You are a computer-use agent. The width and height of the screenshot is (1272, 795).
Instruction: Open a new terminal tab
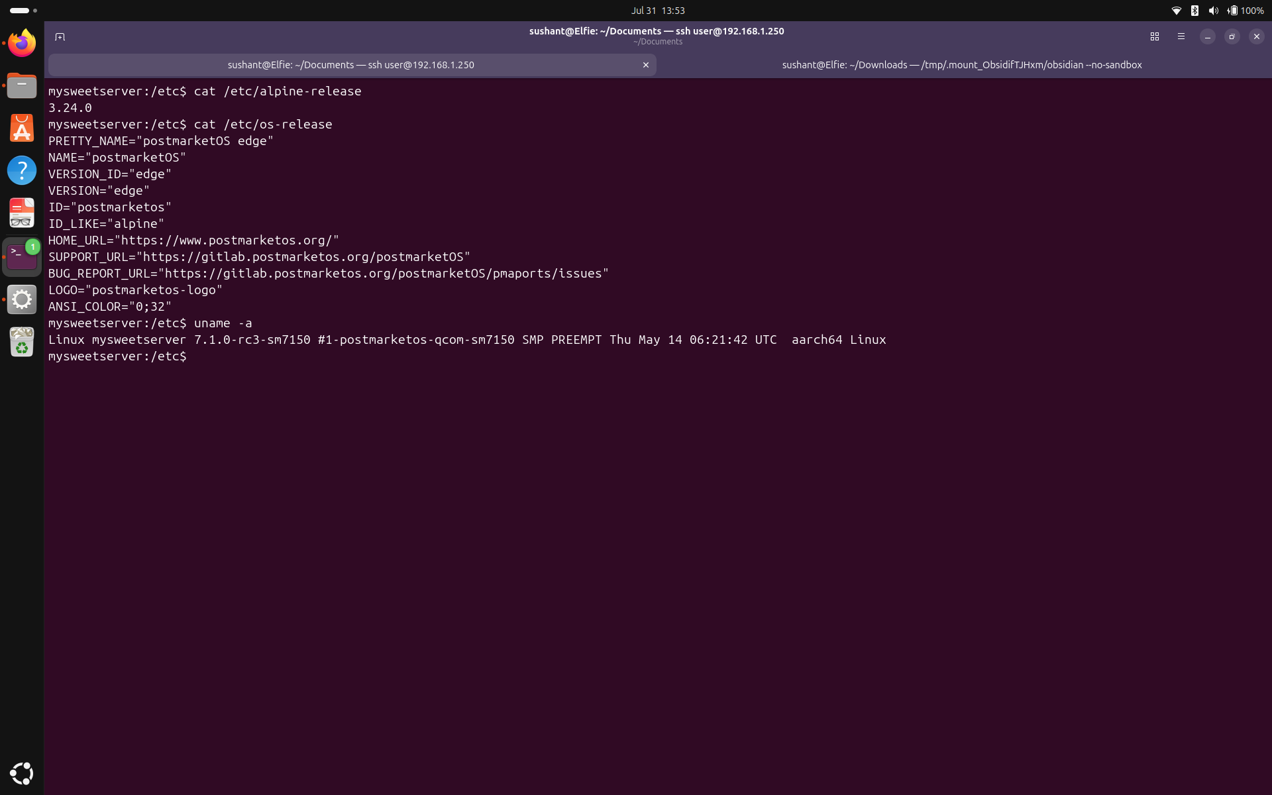click(x=60, y=37)
